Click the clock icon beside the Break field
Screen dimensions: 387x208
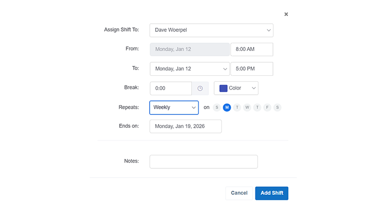[200, 89]
